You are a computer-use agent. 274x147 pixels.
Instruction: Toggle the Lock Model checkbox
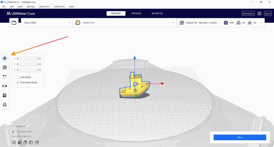(x=18, y=77)
